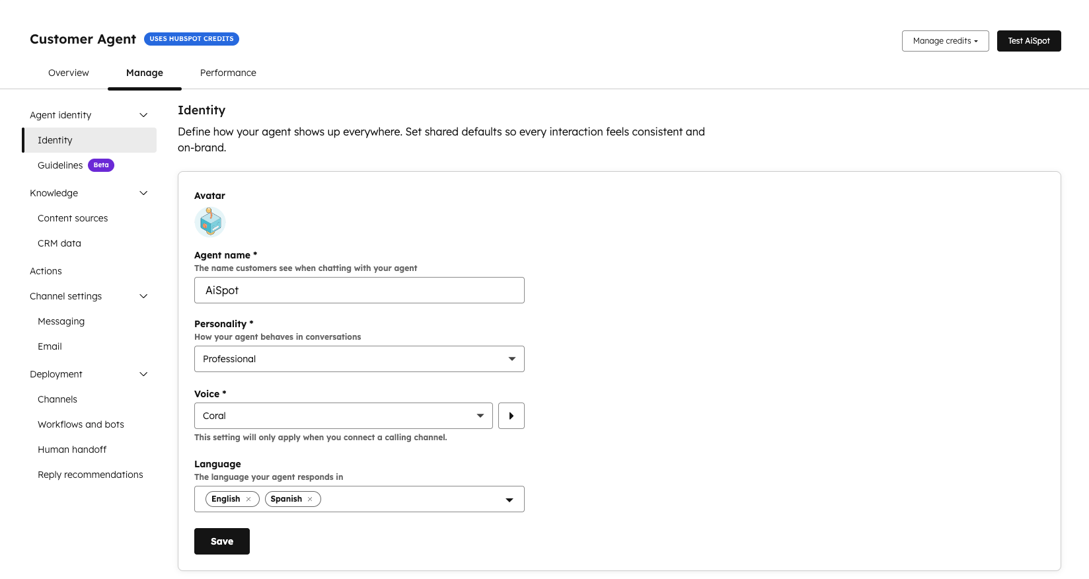Open the Personality dropdown

click(359, 359)
